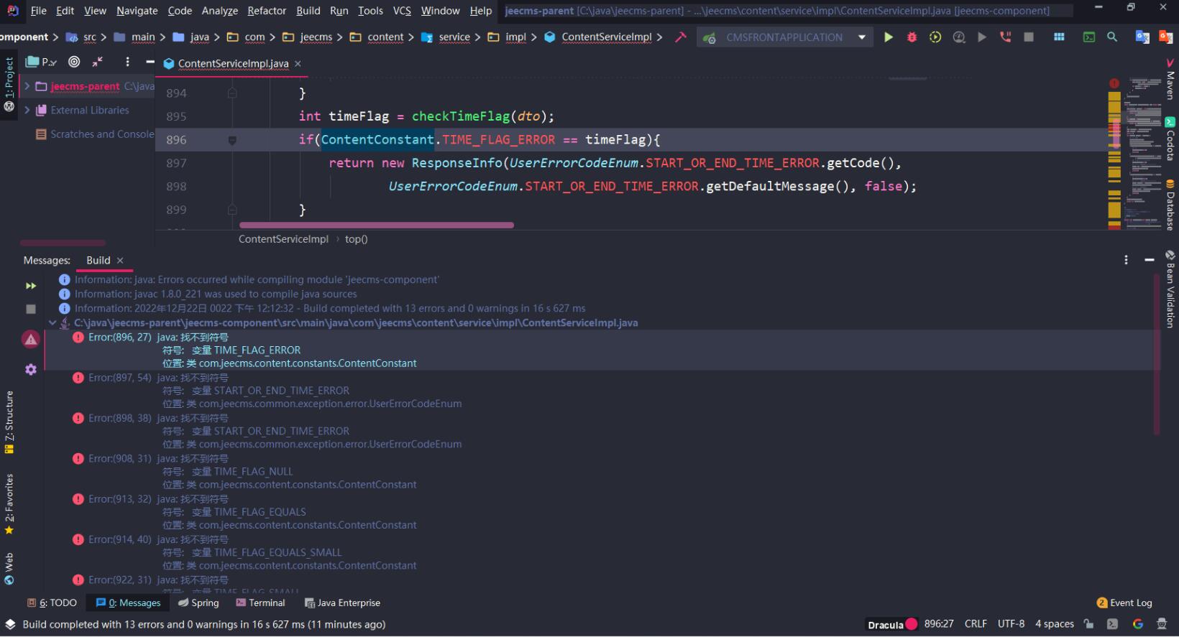Open the Event Log
Screen dimensions: 1179x637
(x=1124, y=603)
